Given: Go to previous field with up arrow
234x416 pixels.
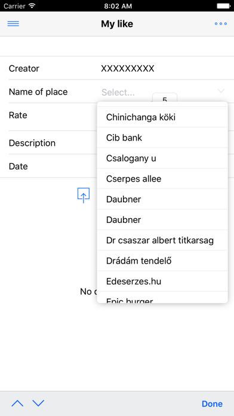Looking at the screenshot, I should click(x=17, y=403).
